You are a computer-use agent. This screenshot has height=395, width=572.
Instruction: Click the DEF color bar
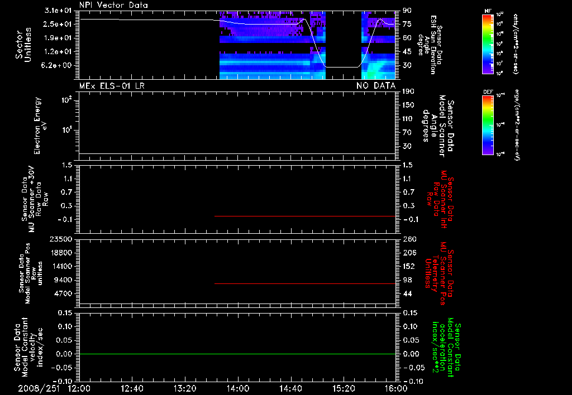click(x=488, y=124)
